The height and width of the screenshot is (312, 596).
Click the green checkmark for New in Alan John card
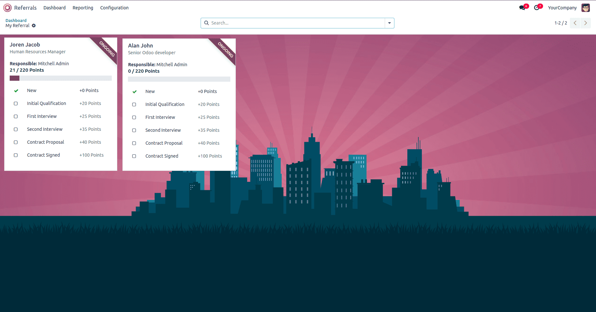(x=134, y=92)
